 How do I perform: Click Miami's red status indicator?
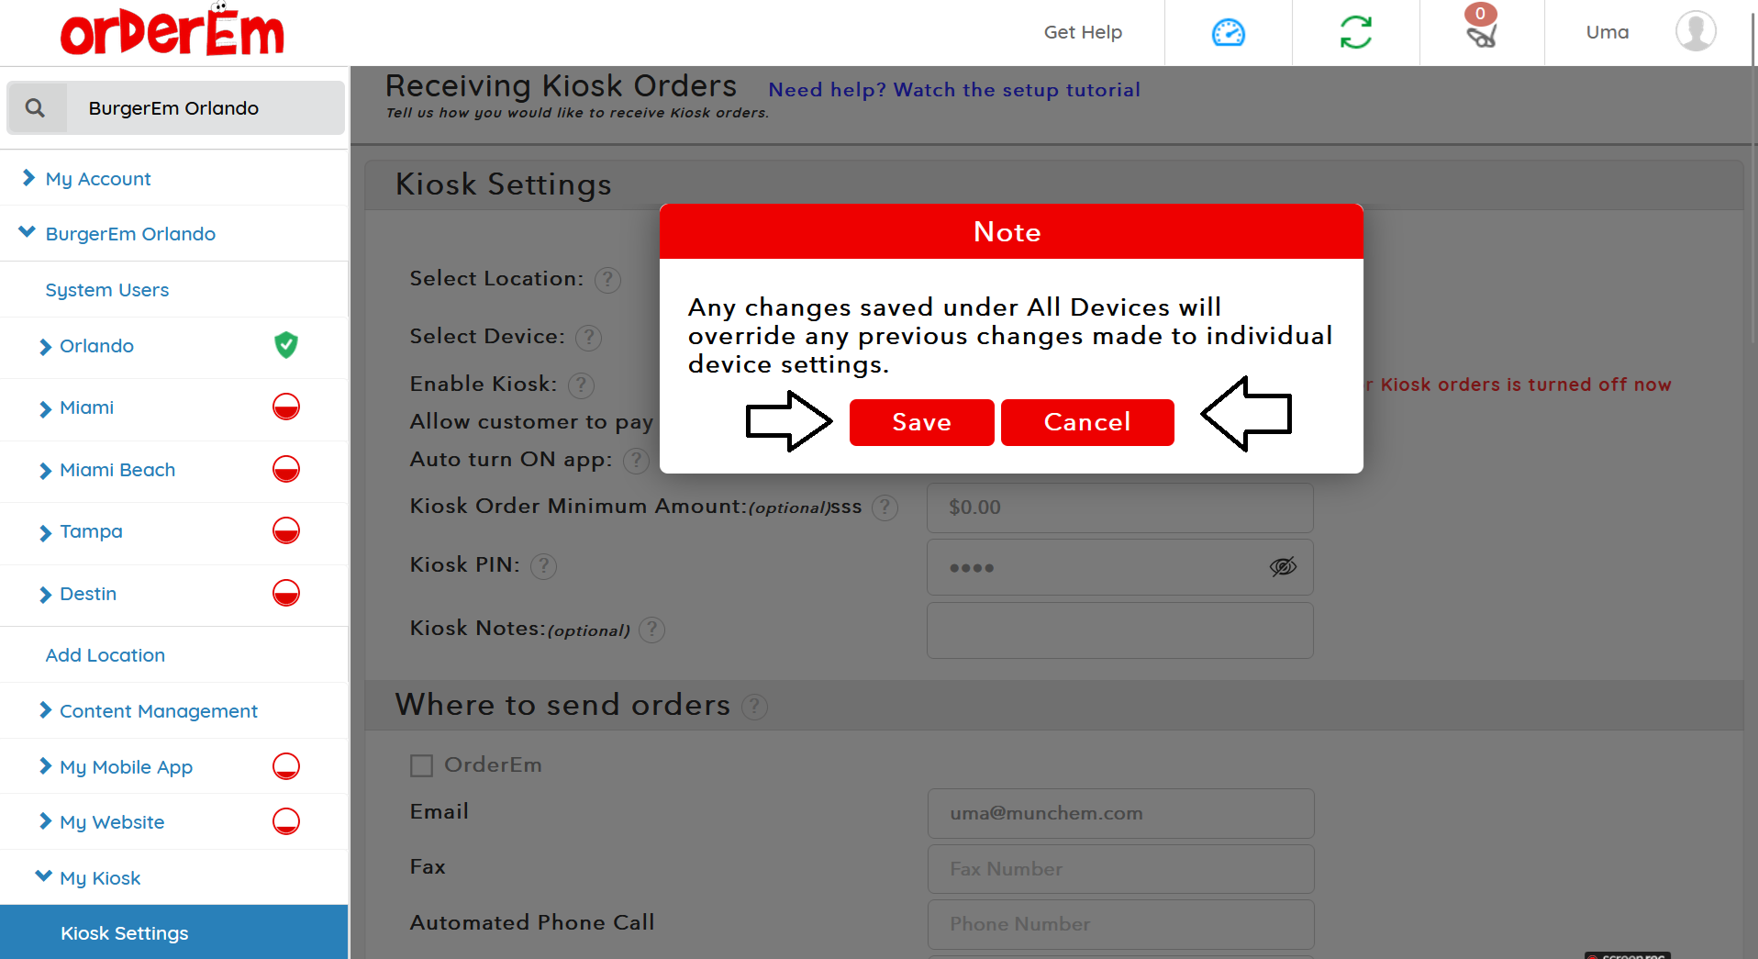286,407
